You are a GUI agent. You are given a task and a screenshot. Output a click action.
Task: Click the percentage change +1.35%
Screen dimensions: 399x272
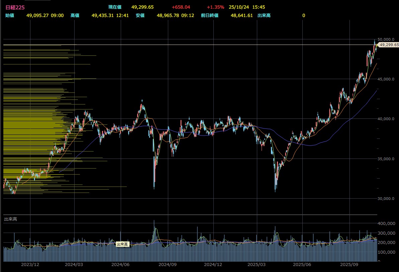click(x=215, y=7)
